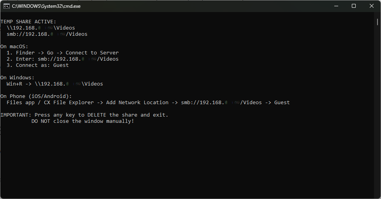Click the On macOS heading line
381x199 pixels.
[14, 47]
